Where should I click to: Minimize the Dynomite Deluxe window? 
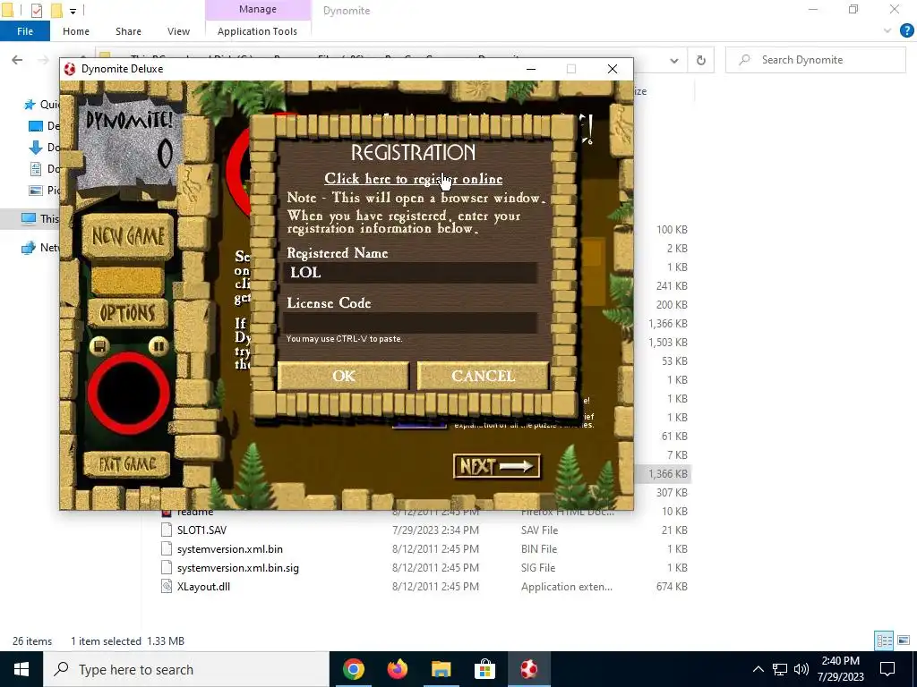click(x=531, y=69)
